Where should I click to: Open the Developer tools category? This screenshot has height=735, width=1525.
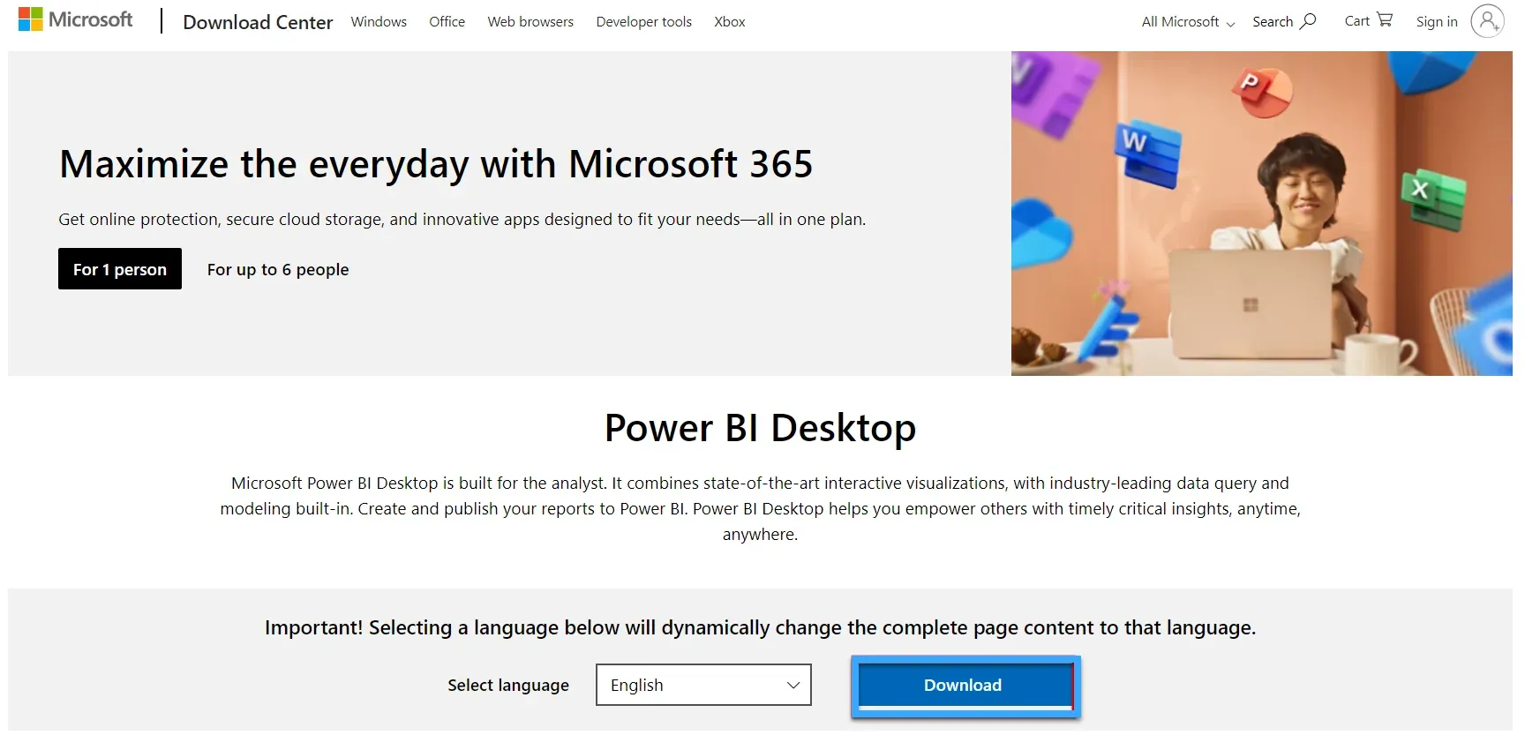pos(643,21)
